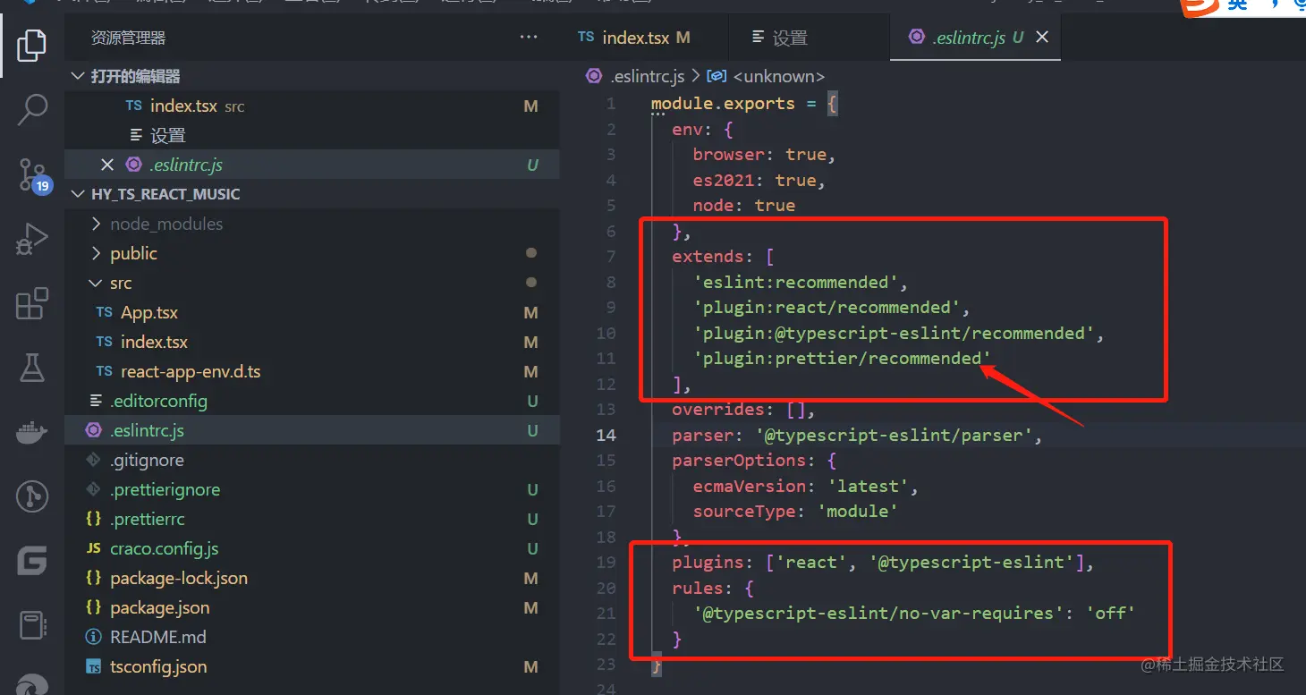Open the .prettierignore file
Image resolution: width=1306 pixels, height=695 pixels.
(312, 489)
